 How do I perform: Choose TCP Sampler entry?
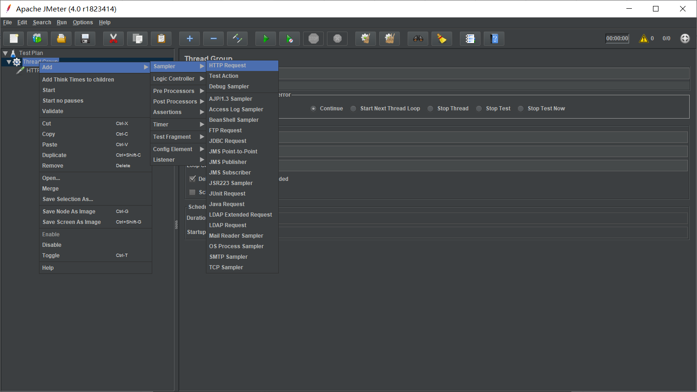[242, 267]
